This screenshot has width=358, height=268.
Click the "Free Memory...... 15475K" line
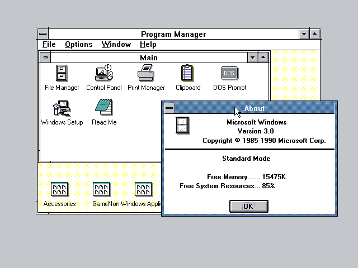pos(246,177)
